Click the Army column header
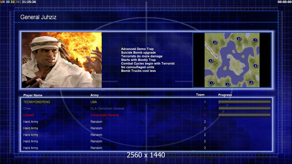This screenshot has height=164, width=292. 95,95
